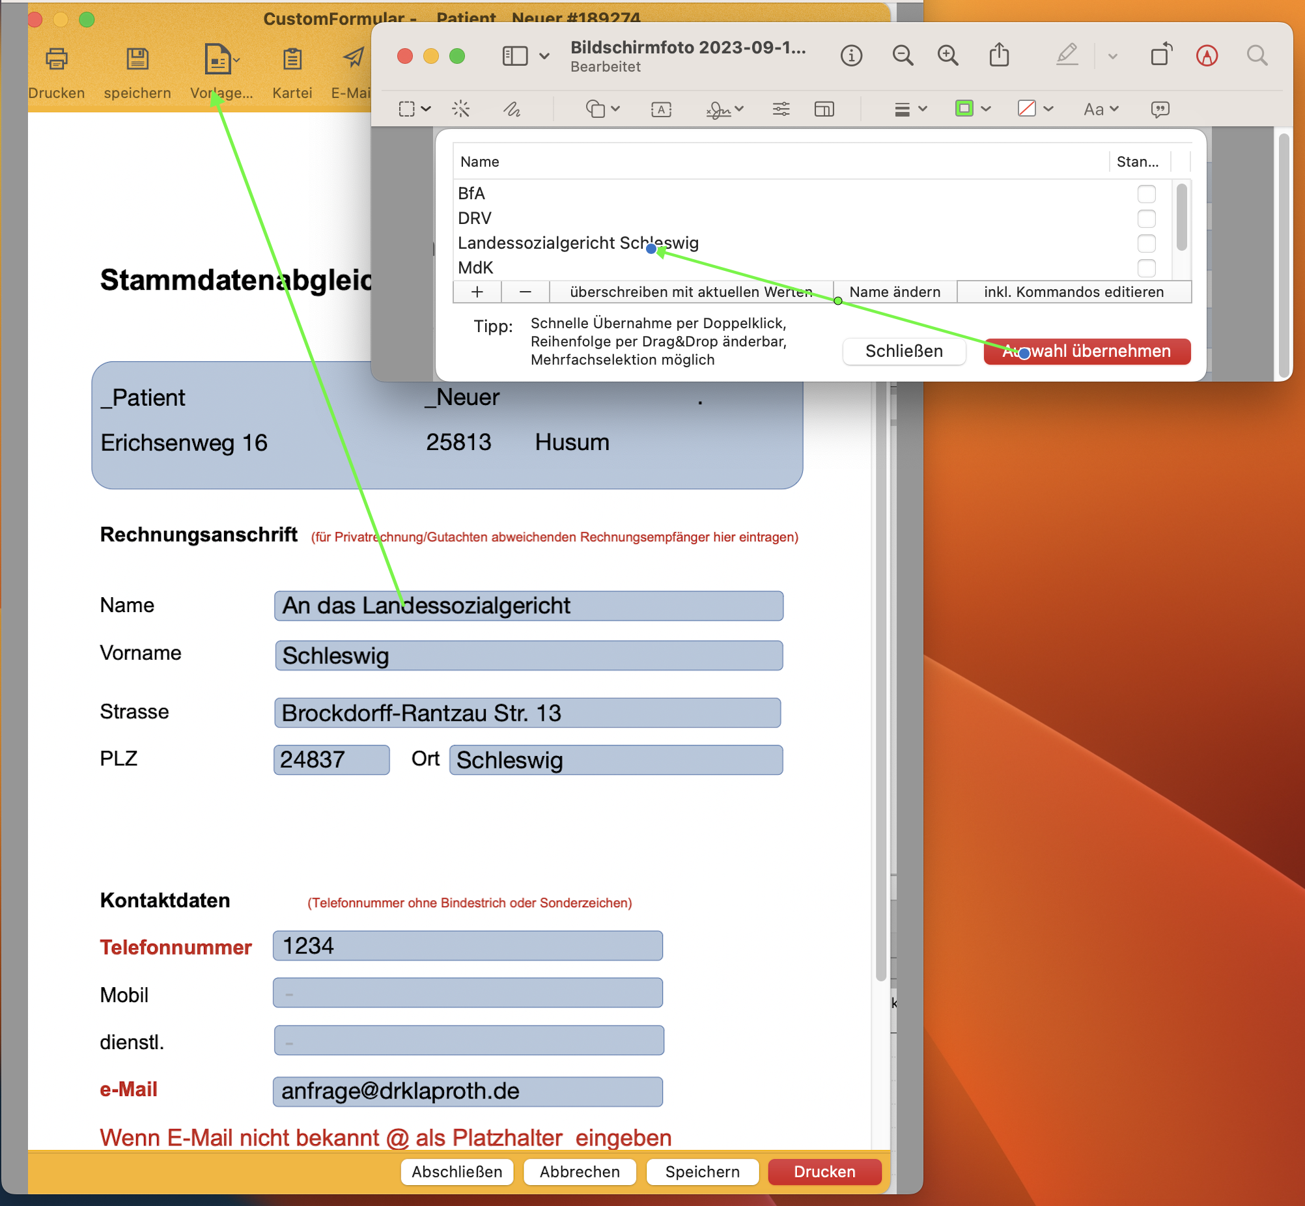This screenshot has width=1305, height=1206.
Task: Click the Vorname field containing Schleswig
Action: pyautogui.click(x=529, y=655)
